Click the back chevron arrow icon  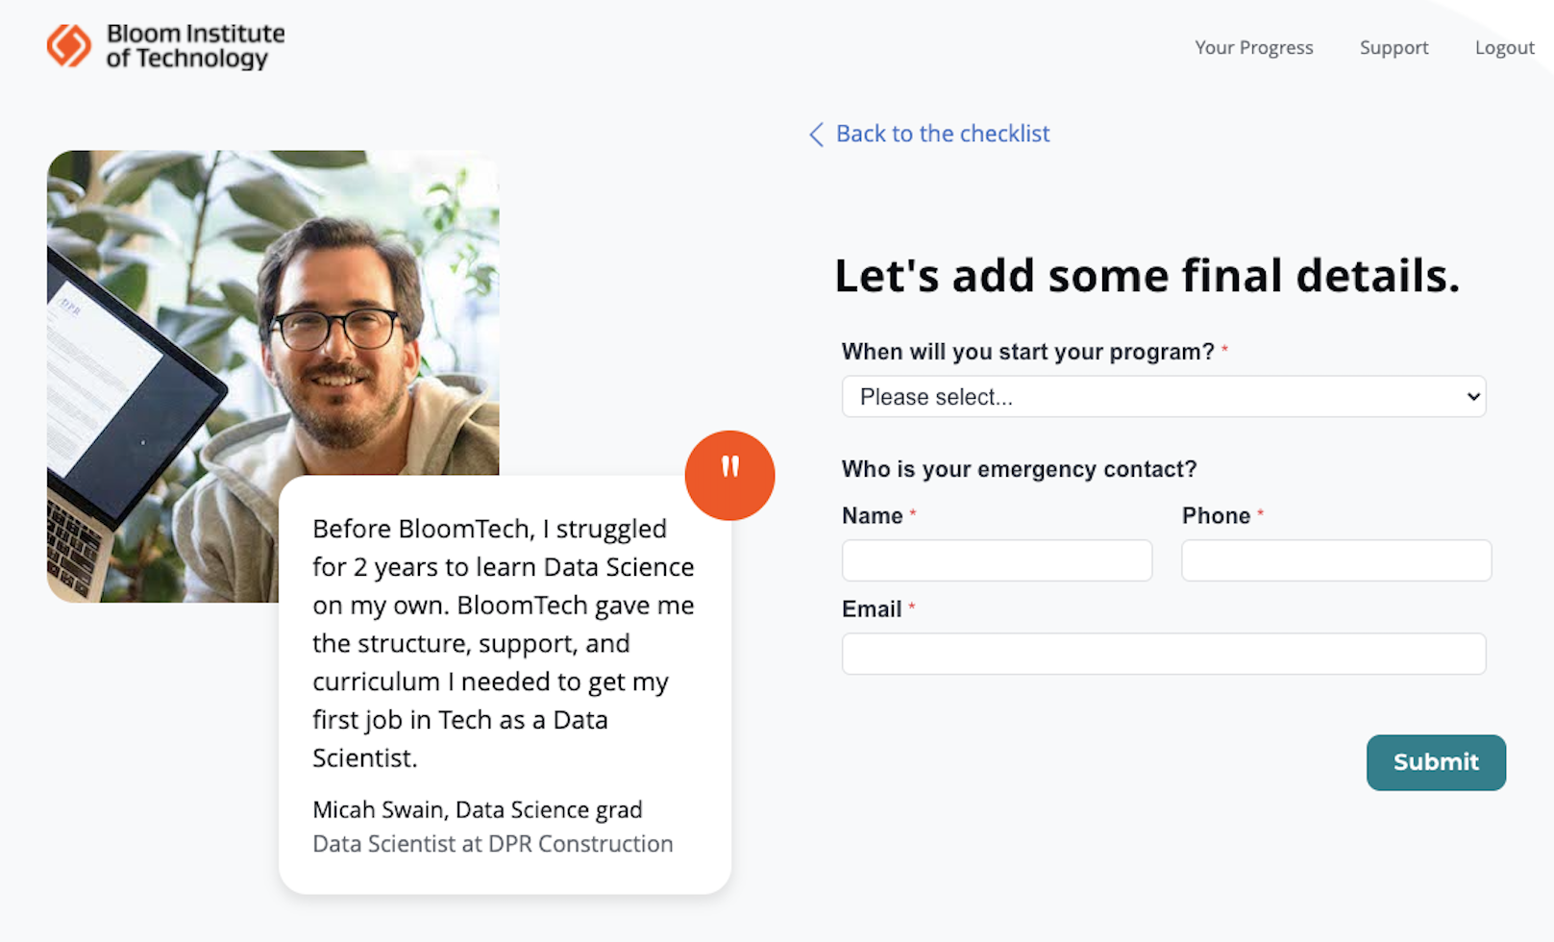816,135
